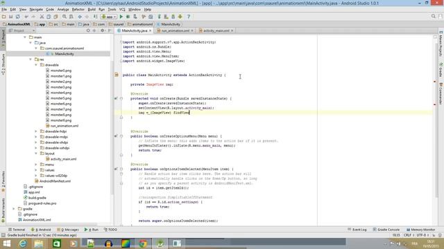This screenshot has height=249, width=444.
Task: Open the Refactor menu
Action: point(78,9)
